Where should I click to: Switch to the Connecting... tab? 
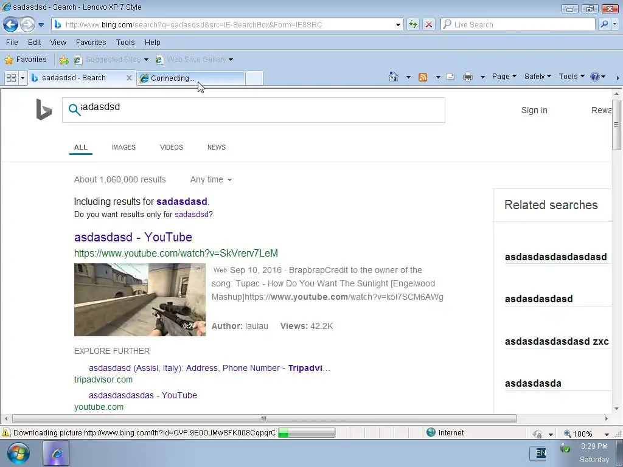pos(190,78)
